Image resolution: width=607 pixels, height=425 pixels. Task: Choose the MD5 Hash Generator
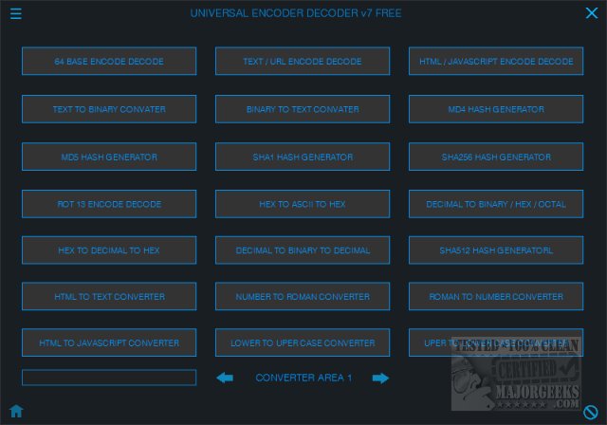(x=109, y=157)
